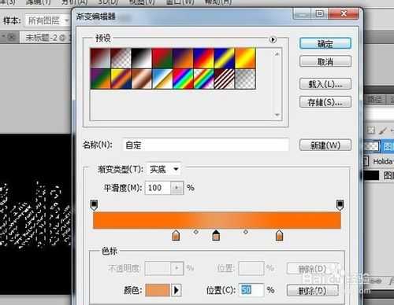
Task: Open the 样本 dropdown showing 所有图层
Action: 47,20
